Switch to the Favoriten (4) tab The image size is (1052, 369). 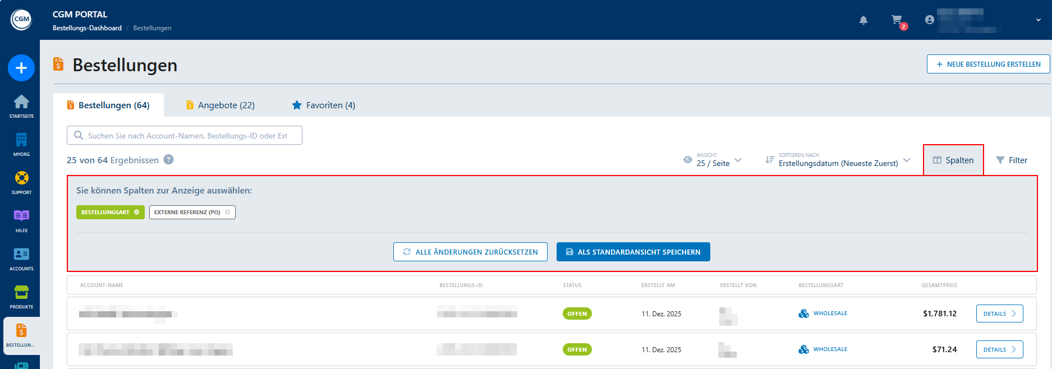(324, 105)
